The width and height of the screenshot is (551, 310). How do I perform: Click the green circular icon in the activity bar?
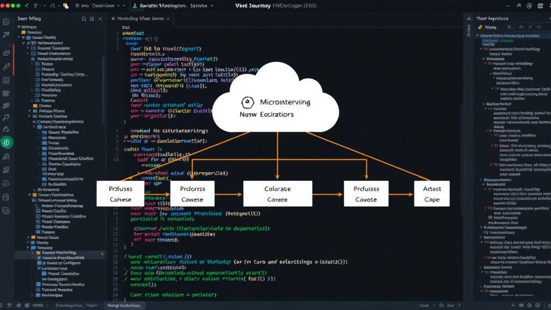coord(6,142)
